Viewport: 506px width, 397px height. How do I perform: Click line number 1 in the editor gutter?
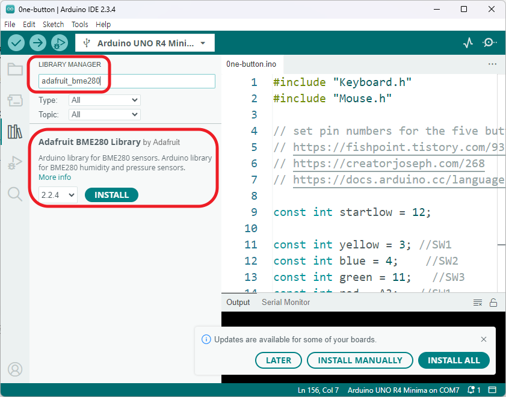pyautogui.click(x=255, y=82)
